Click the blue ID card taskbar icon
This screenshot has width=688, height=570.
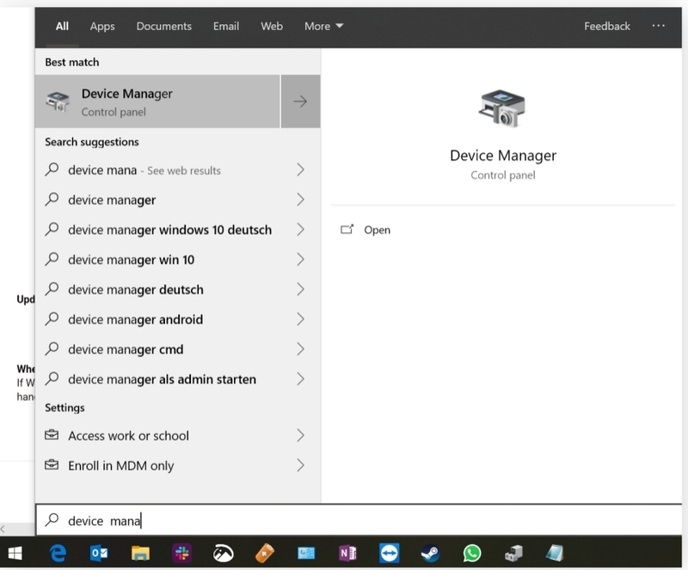click(x=306, y=554)
